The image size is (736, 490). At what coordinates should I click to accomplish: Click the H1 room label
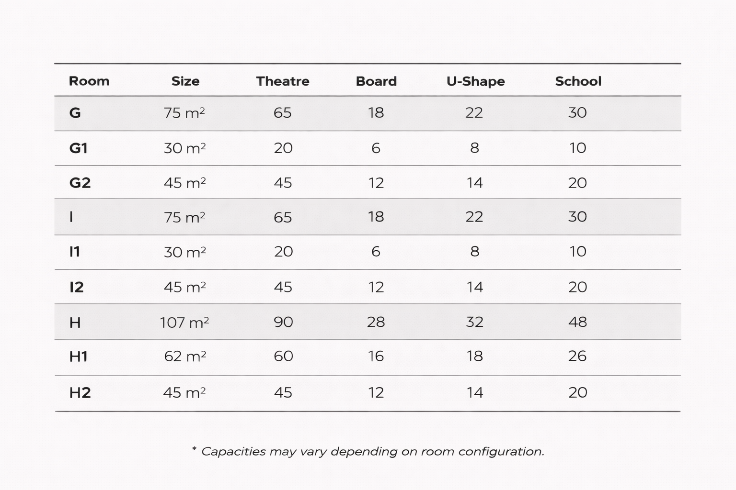(79, 356)
